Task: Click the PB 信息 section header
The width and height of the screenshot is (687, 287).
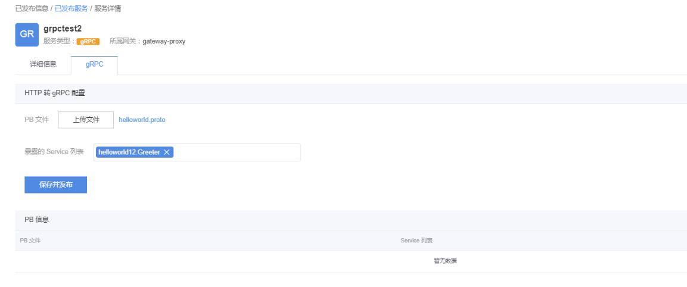Action: pyautogui.click(x=36, y=220)
